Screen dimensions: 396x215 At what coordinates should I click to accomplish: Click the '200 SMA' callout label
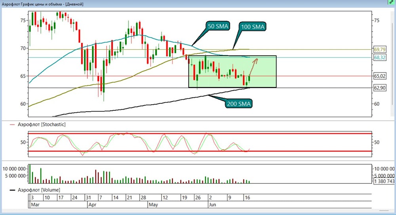click(x=239, y=104)
